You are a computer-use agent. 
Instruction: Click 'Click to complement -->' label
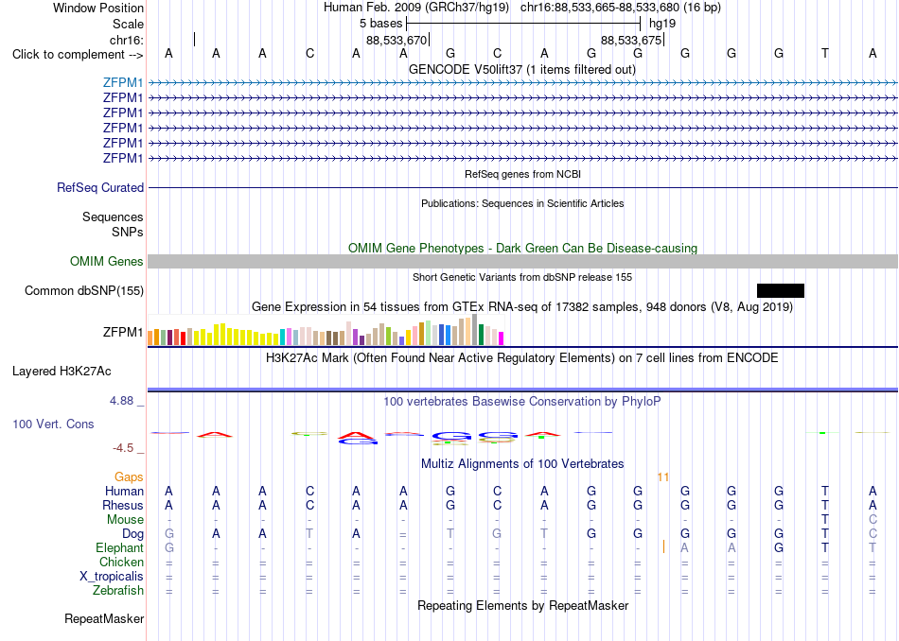[x=78, y=55]
